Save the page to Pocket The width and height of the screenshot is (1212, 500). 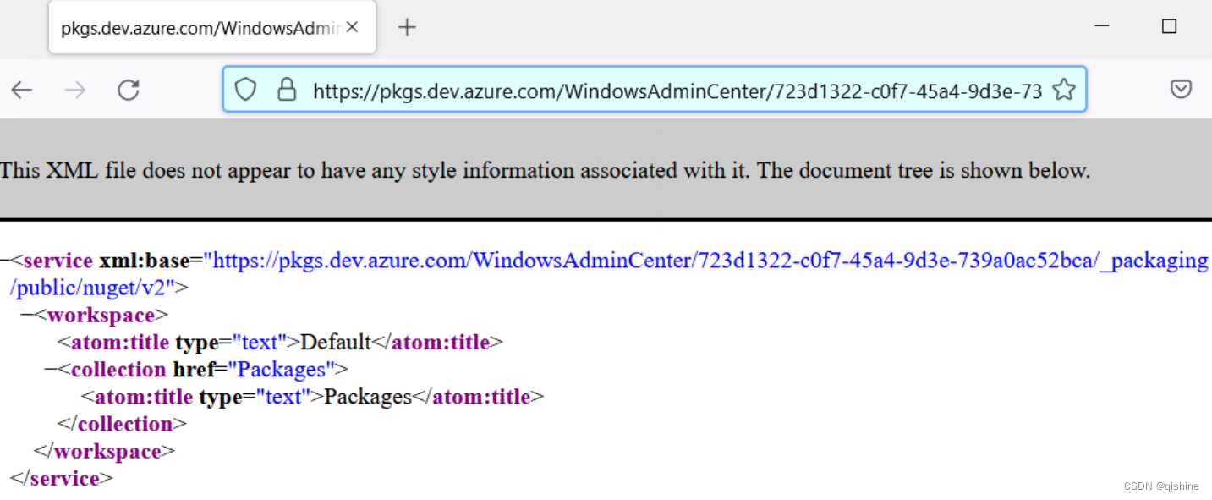[1181, 89]
